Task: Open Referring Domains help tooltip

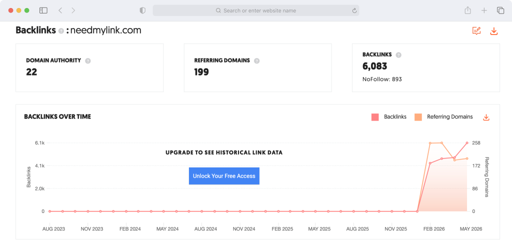Action: coord(256,61)
